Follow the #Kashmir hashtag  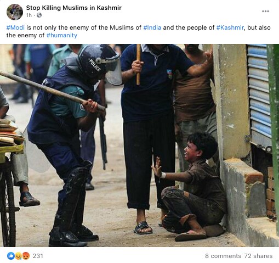230,27
